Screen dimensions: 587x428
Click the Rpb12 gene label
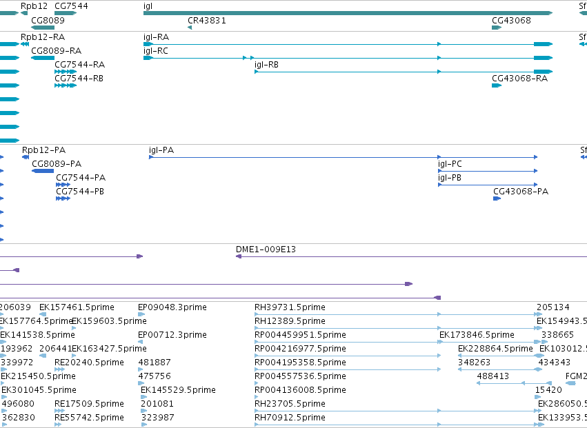(x=34, y=6)
